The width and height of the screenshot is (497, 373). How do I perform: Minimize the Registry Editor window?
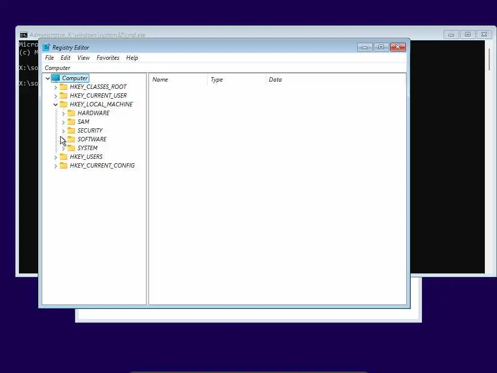click(365, 47)
